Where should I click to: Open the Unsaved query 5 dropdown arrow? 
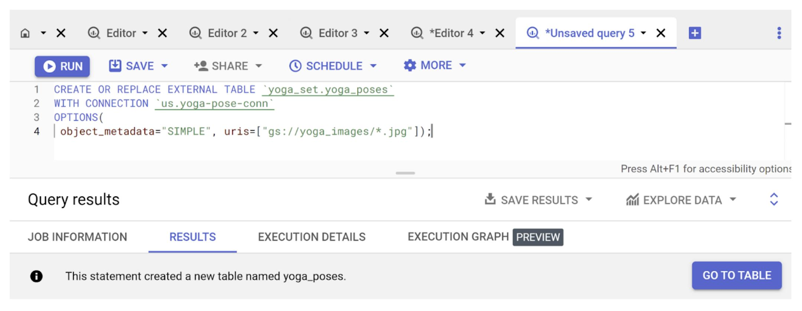coord(643,33)
